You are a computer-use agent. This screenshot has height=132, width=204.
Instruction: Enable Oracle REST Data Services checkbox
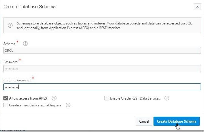[107, 98]
